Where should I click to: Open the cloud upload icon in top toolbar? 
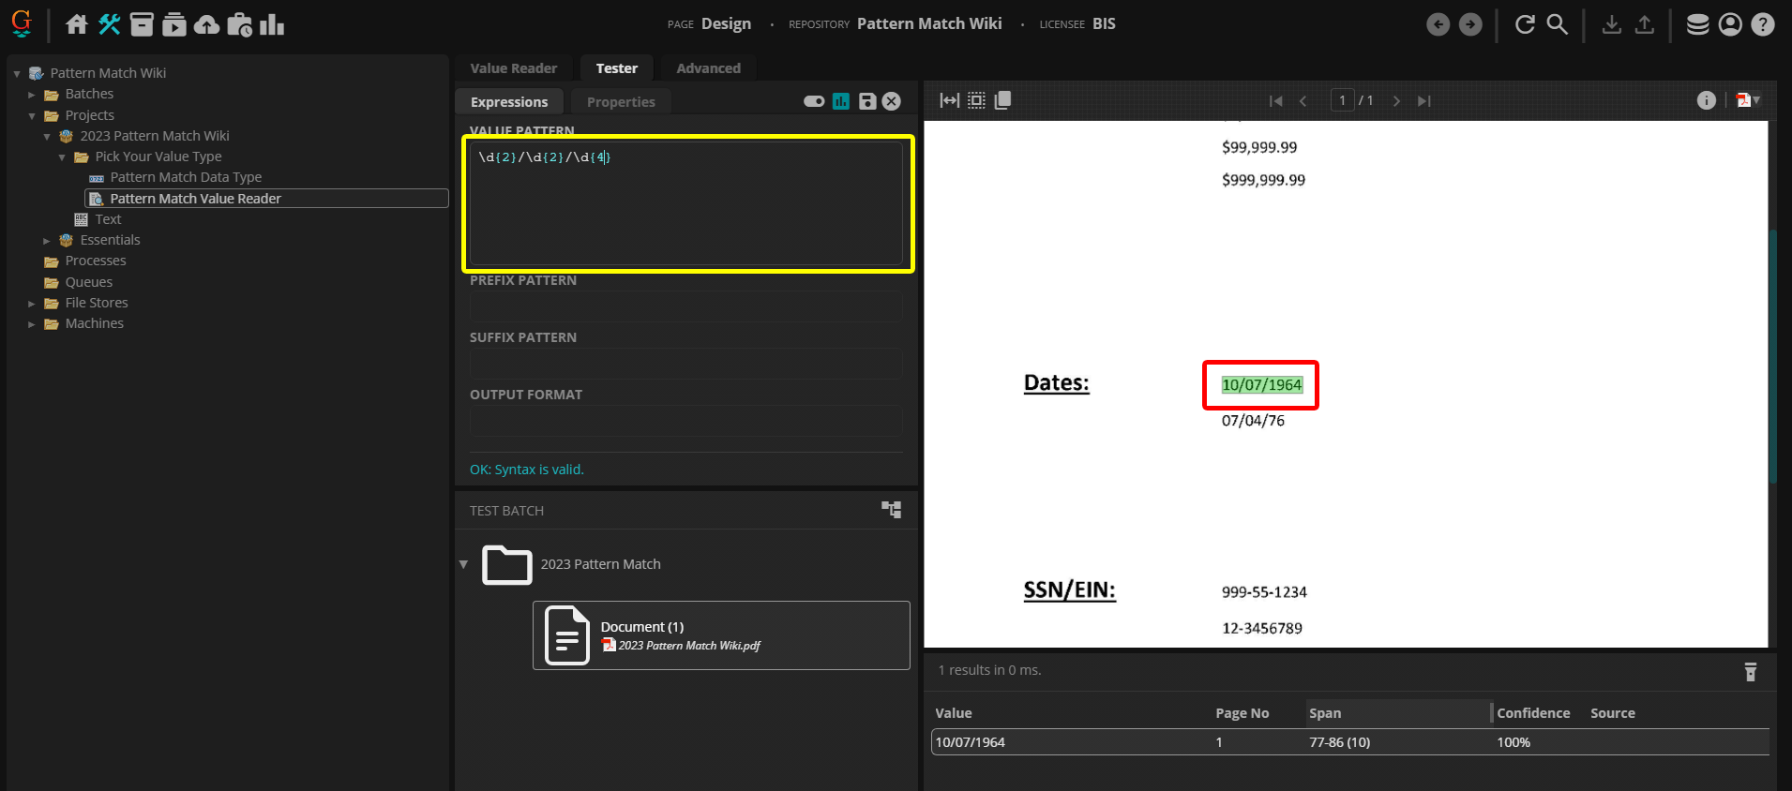pos(206,24)
